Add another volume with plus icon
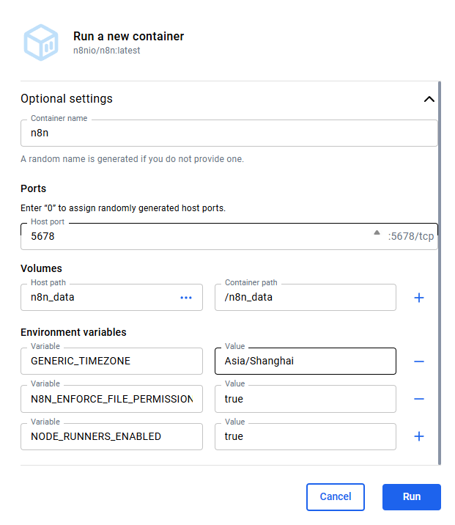 point(419,298)
